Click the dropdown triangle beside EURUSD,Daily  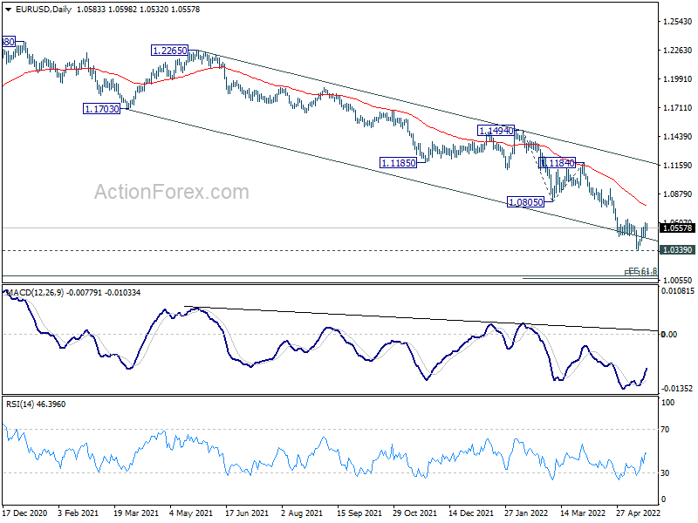(8, 10)
